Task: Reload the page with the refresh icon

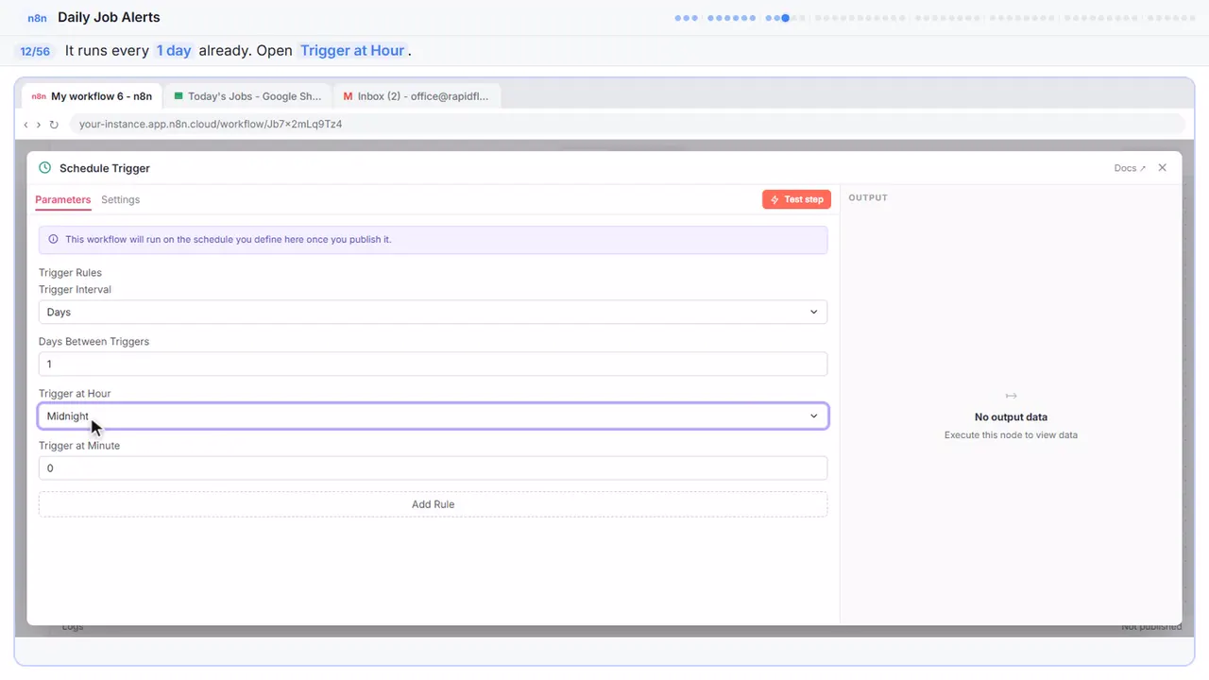Action: pos(54,124)
